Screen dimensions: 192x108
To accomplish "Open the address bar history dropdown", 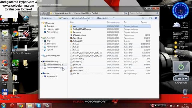I will (x=123, y=13).
